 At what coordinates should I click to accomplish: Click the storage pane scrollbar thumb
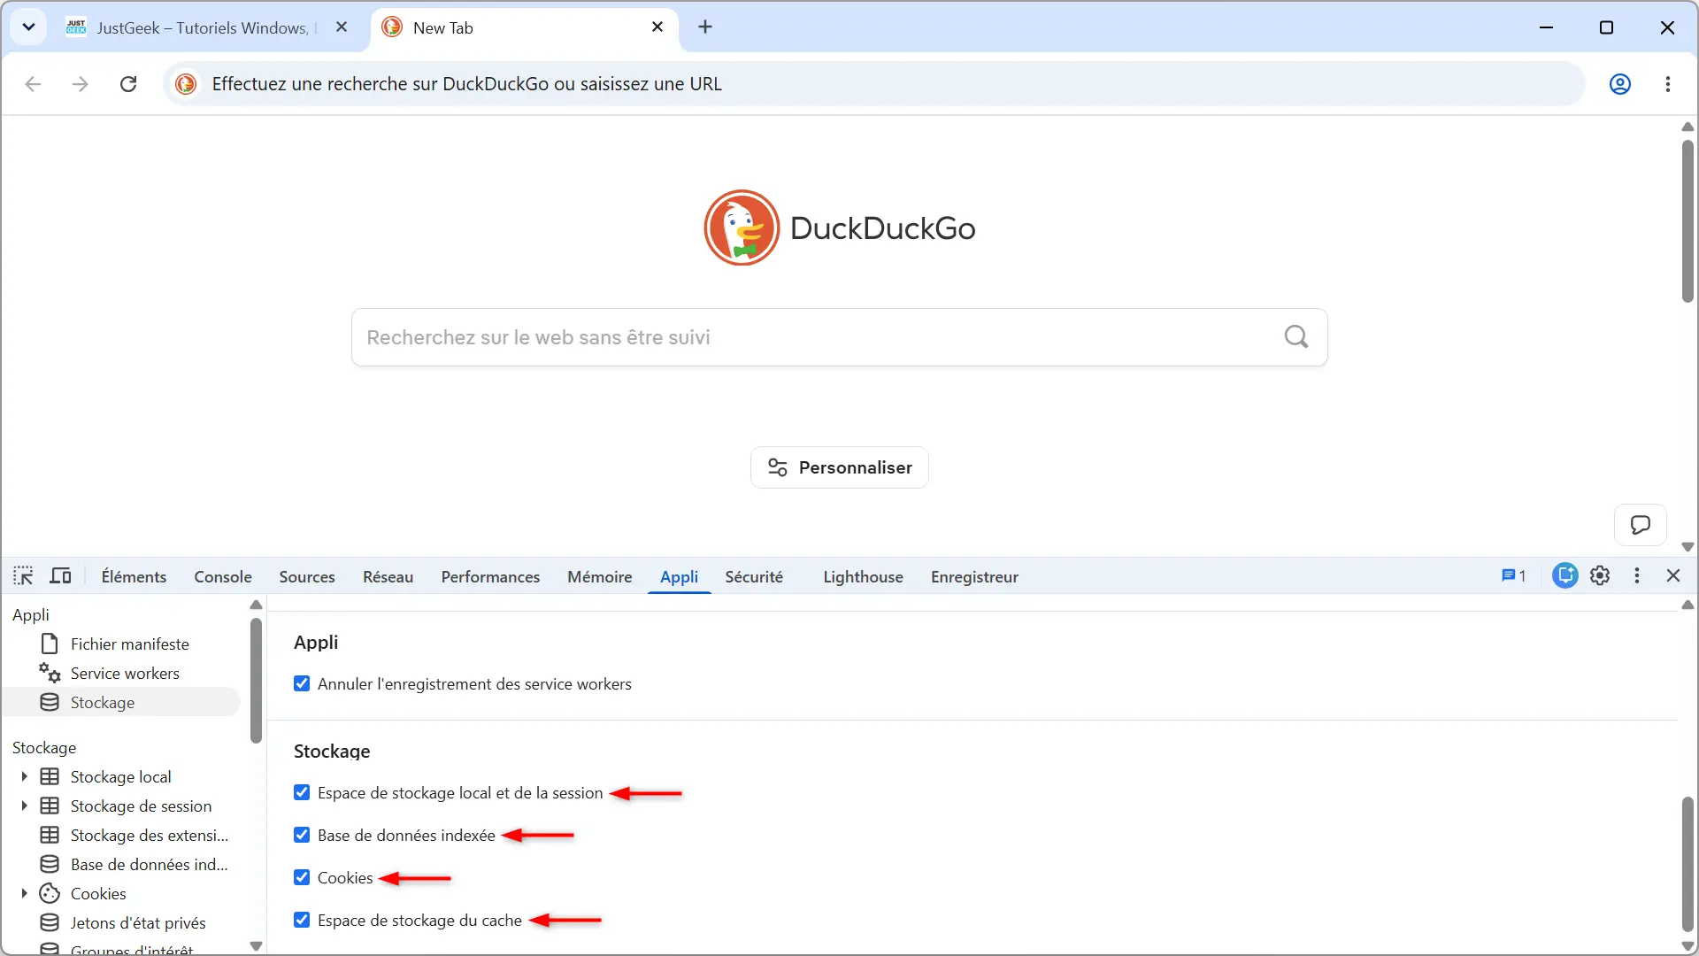click(x=1687, y=865)
